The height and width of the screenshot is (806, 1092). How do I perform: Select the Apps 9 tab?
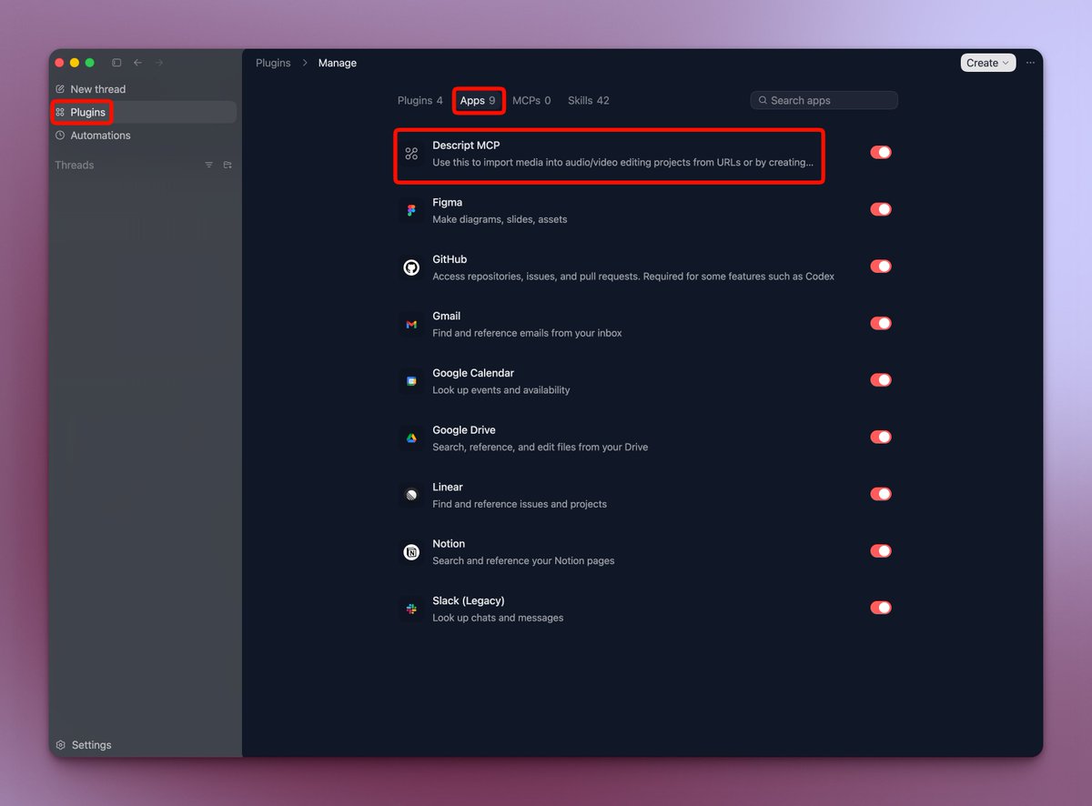point(478,100)
